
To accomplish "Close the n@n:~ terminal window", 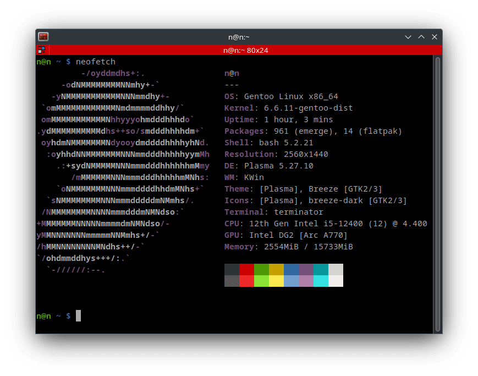I will 435,37.
